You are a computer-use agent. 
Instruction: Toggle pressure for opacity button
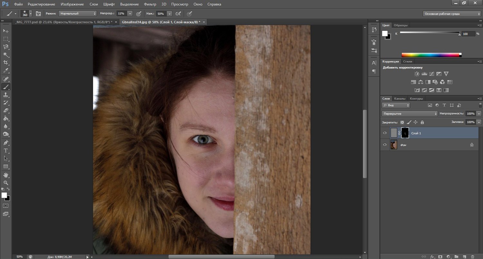(139, 14)
